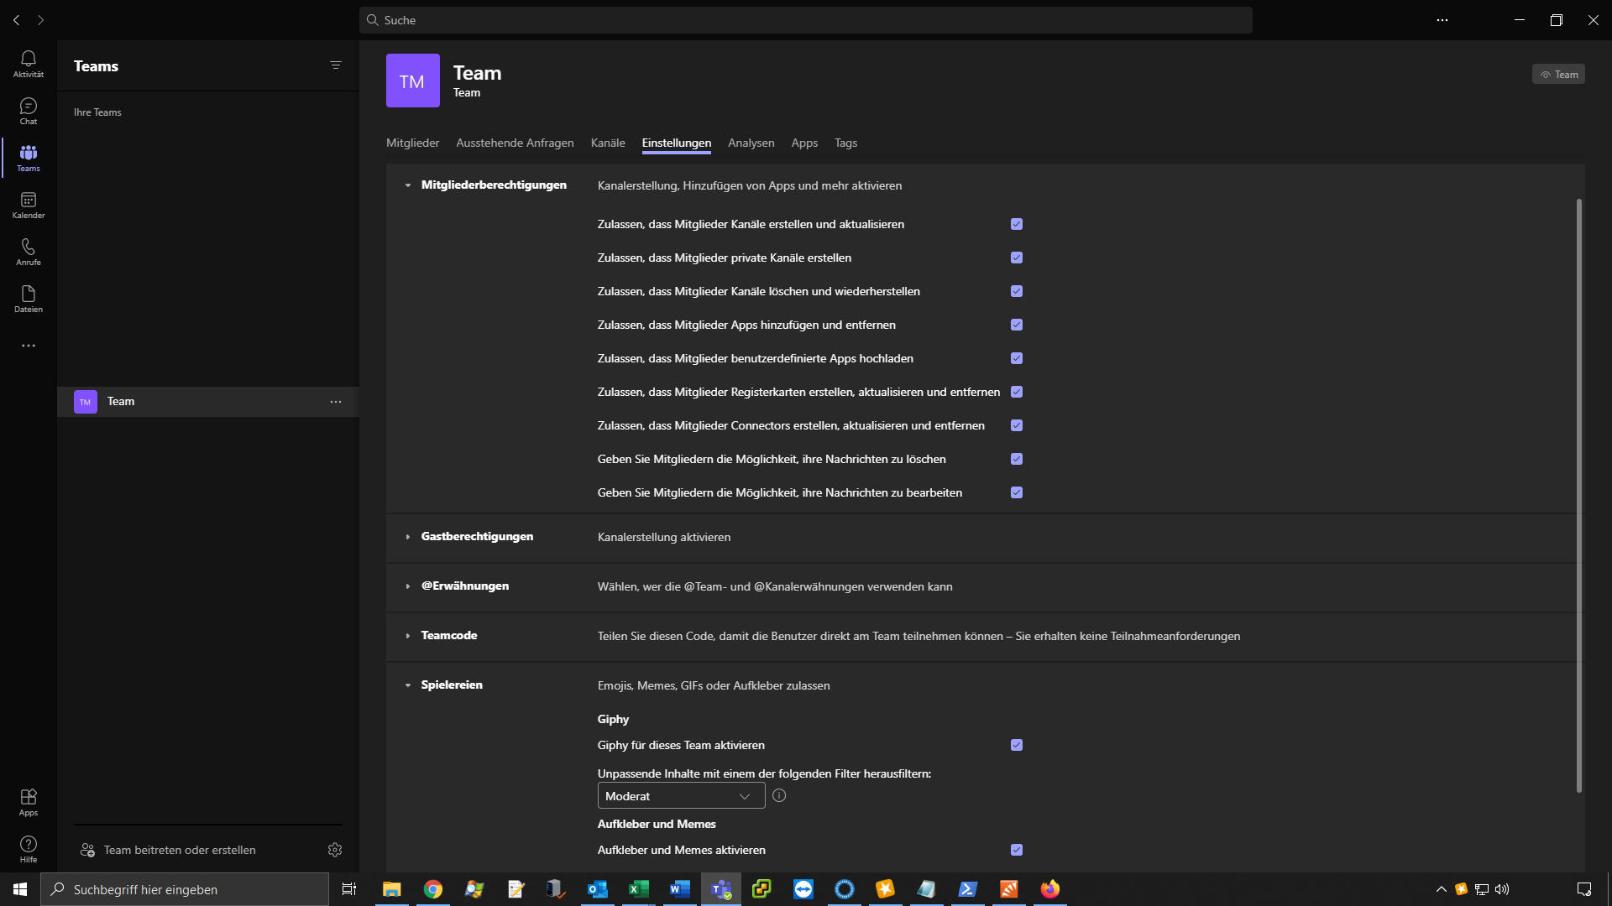Open Task View in the taskbar
This screenshot has width=1612, height=906.
pos(349,889)
